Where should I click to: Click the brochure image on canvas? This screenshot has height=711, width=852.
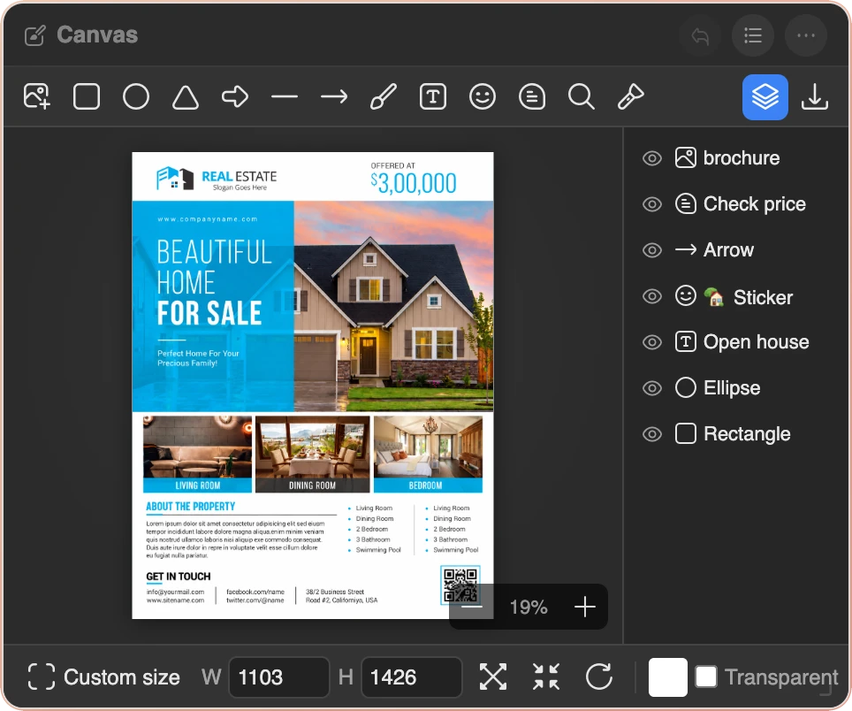coord(313,386)
